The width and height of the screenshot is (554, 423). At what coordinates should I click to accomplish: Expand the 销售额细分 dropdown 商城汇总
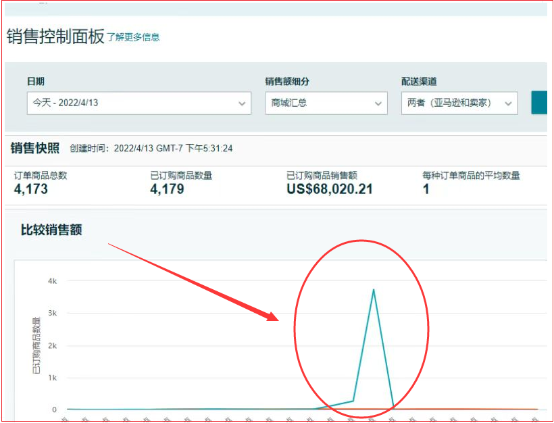(326, 103)
